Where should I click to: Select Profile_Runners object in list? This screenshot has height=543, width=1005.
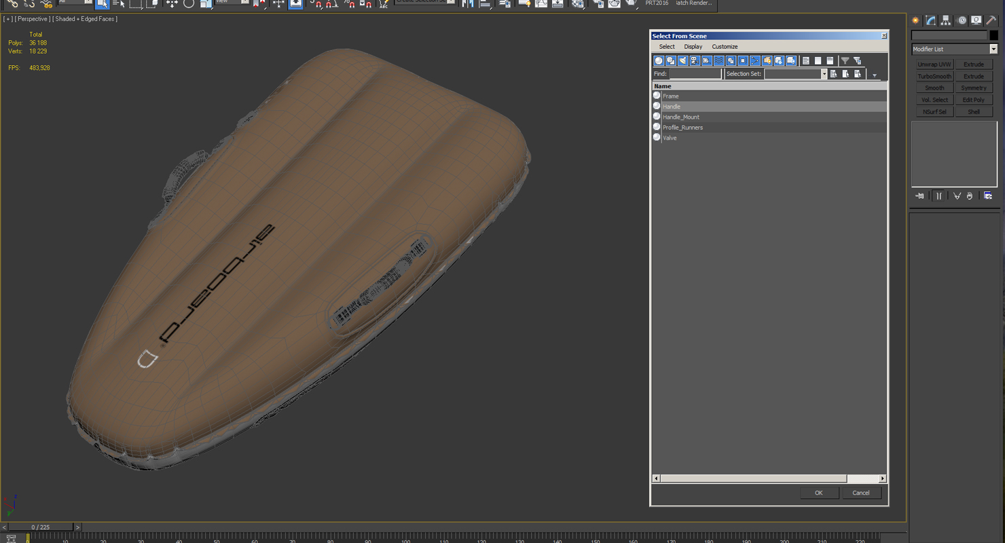click(x=769, y=128)
